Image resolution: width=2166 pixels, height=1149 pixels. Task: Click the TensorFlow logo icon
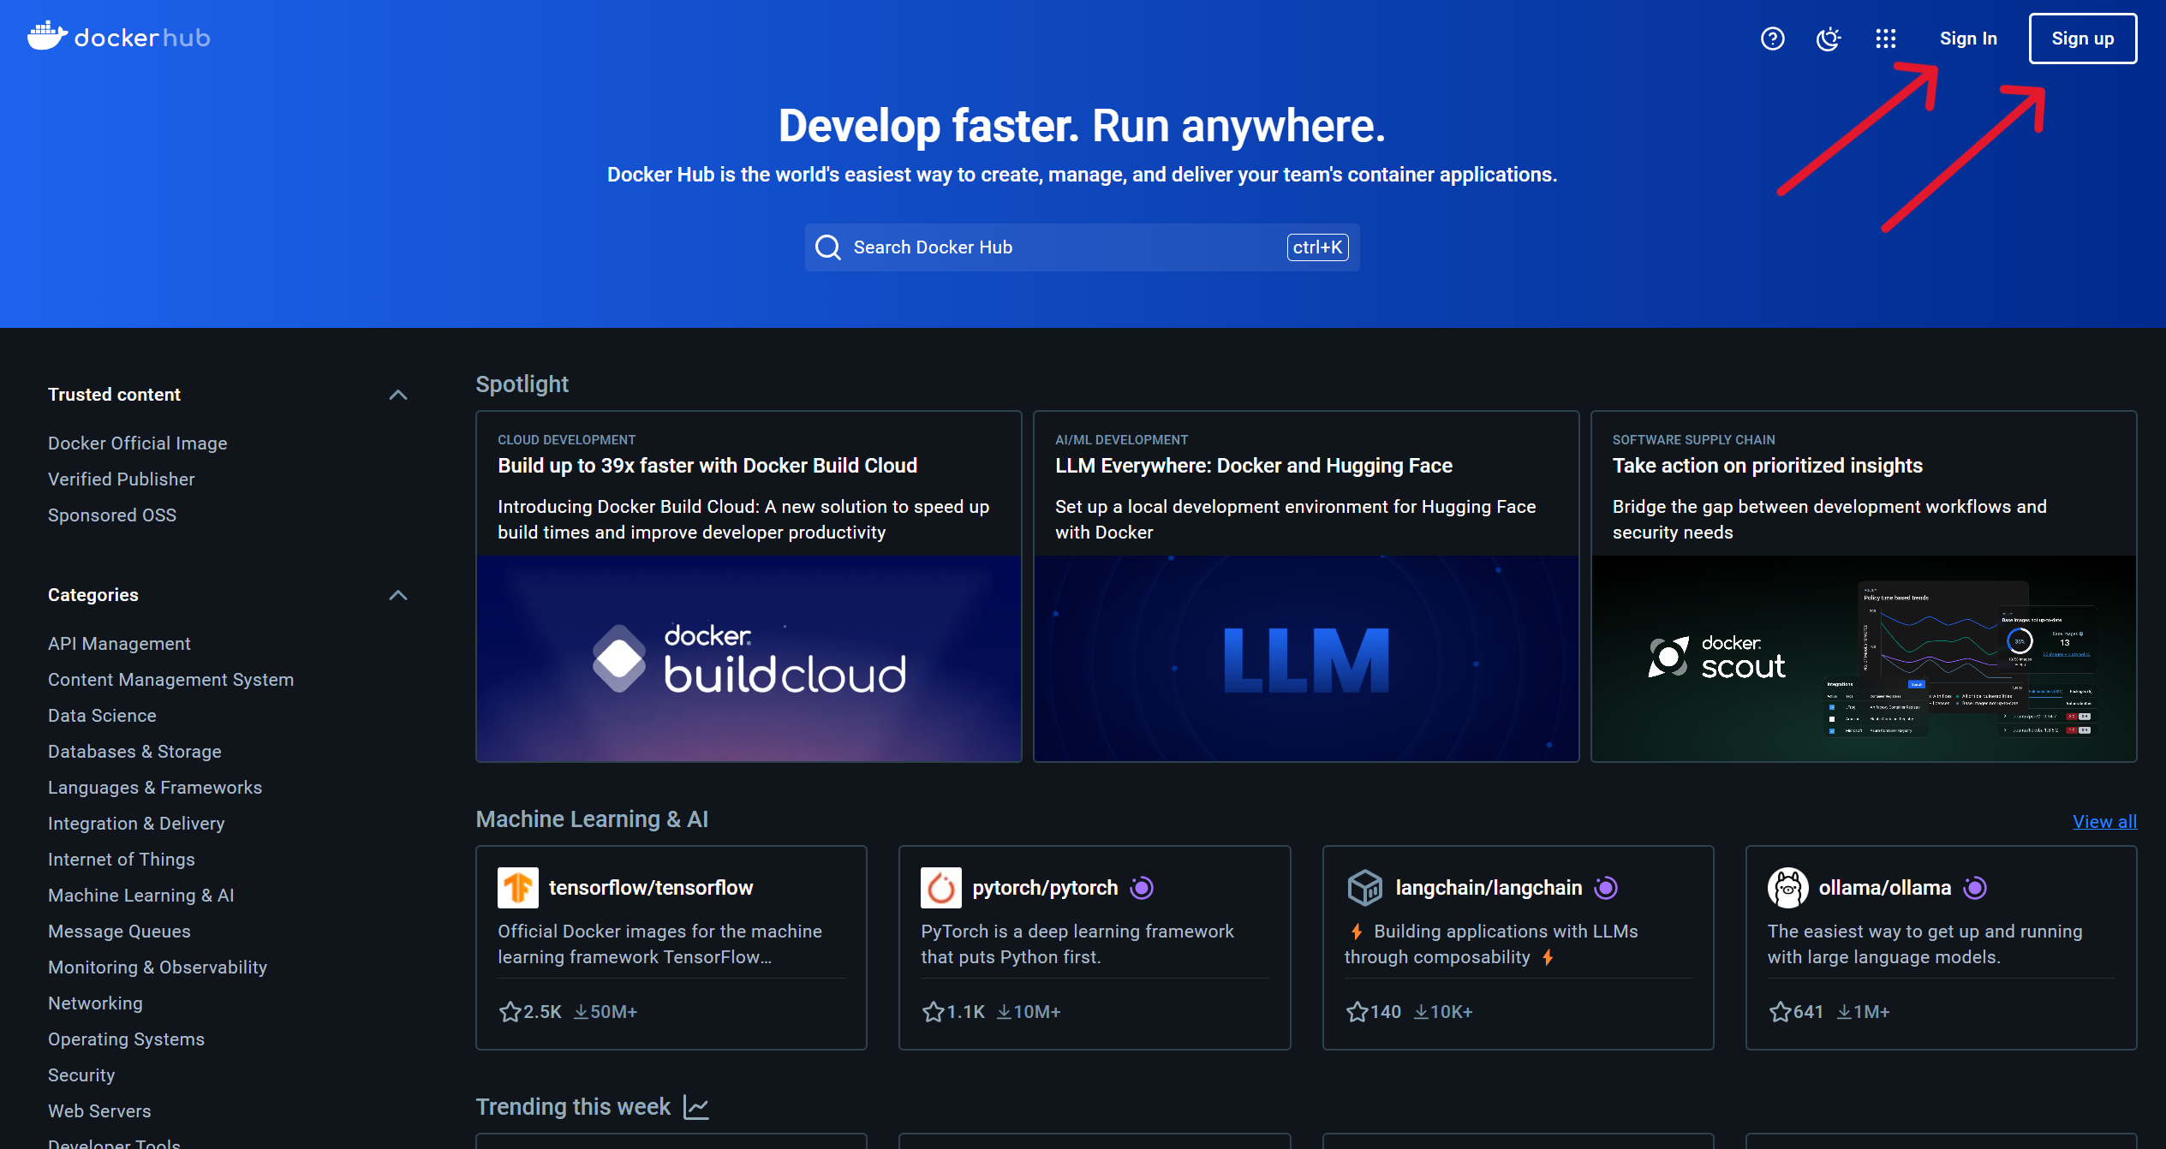(x=518, y=888)
